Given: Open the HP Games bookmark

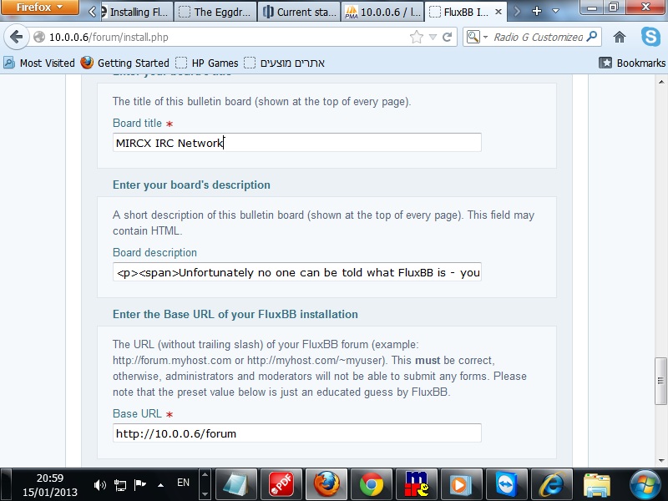Looking at the screenshot, I should coord(206,63).
